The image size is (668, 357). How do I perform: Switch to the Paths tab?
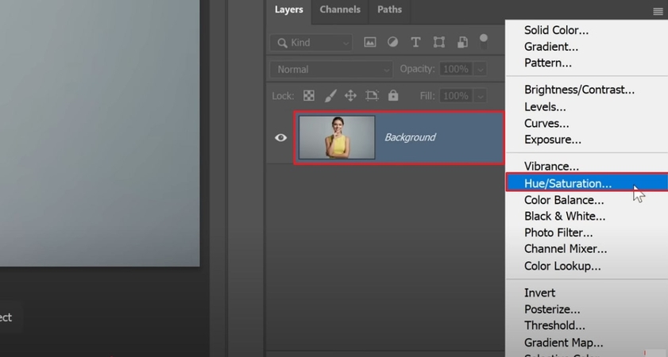389,10
